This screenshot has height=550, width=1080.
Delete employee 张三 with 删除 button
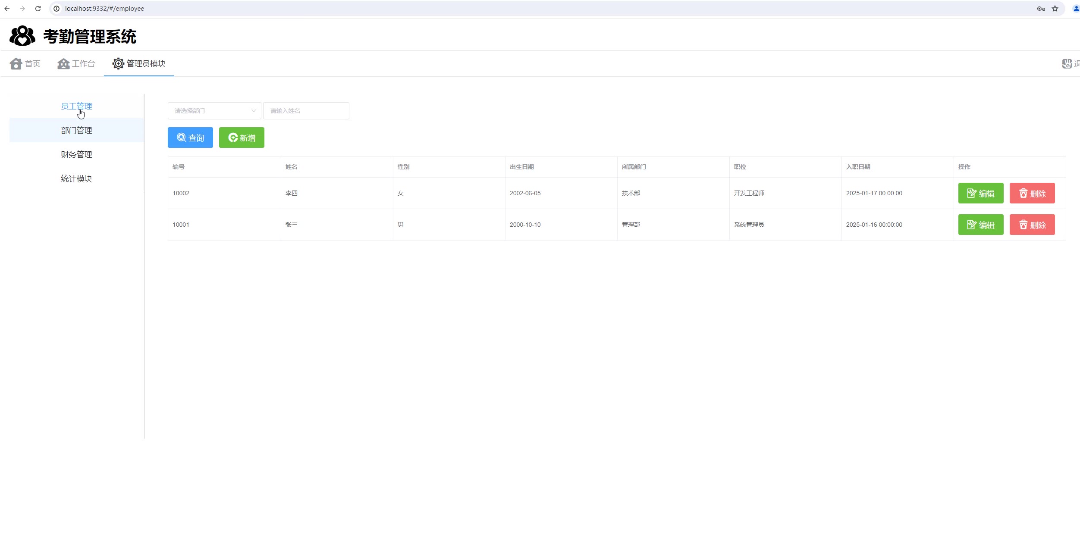[1032, 225]
